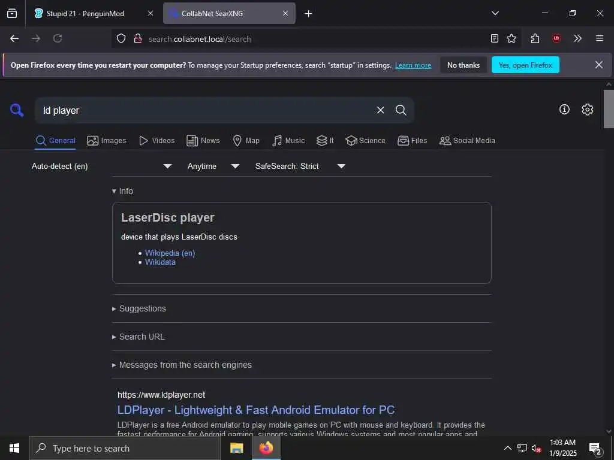614x460 pixels.
Task: Click the site security padlock icon
Action: 137,39
